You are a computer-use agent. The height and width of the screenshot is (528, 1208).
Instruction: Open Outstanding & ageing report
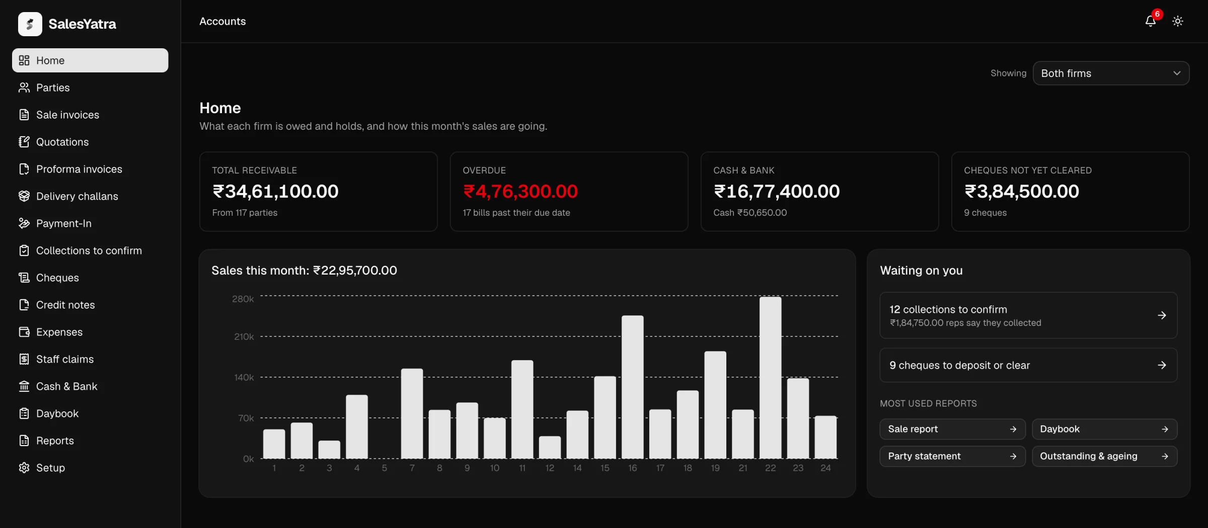1104,456
